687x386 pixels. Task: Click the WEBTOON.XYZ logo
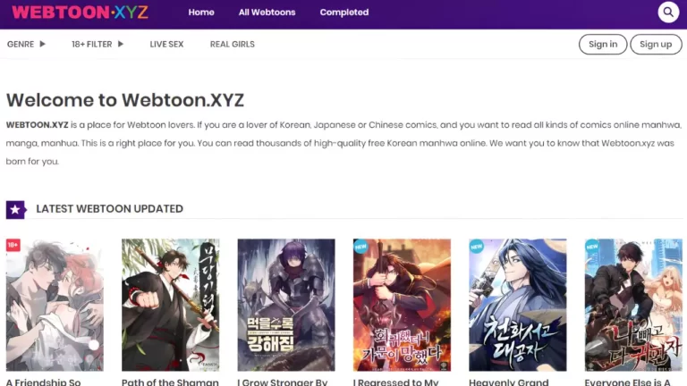click(80, 13)
